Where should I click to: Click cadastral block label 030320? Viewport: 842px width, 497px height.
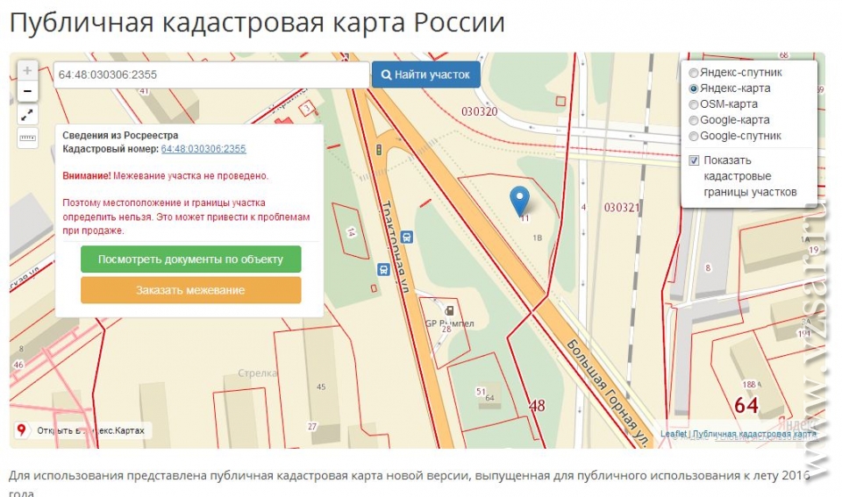point(480,111)
